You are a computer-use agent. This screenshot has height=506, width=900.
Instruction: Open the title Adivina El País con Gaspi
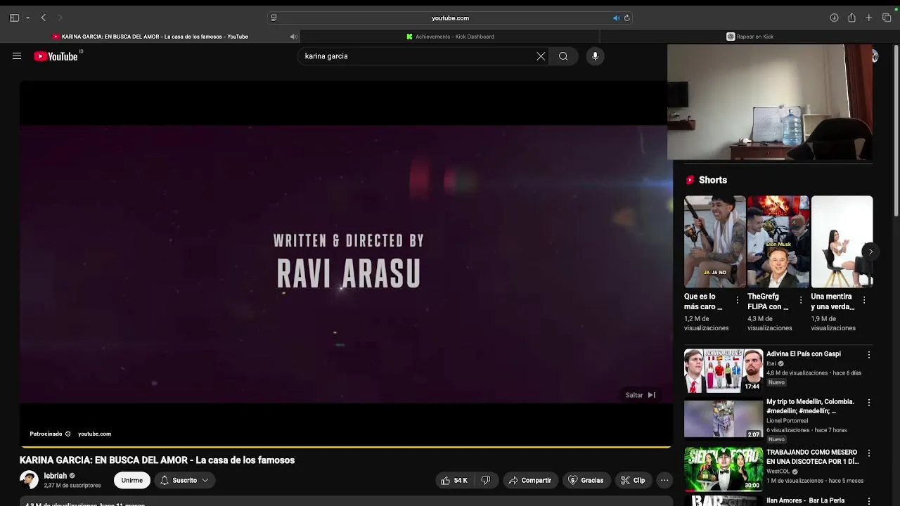804,354
